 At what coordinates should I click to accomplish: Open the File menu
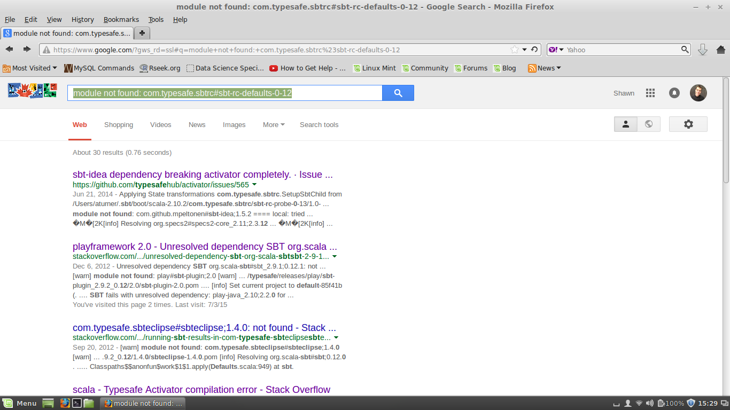tap(10, 19)
